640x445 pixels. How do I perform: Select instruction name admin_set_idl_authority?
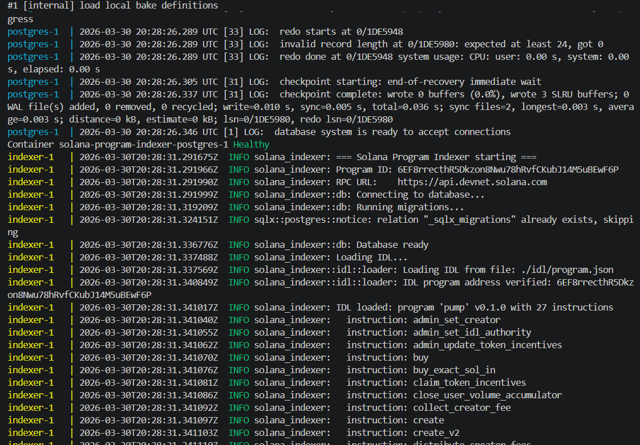pos(472,332)
